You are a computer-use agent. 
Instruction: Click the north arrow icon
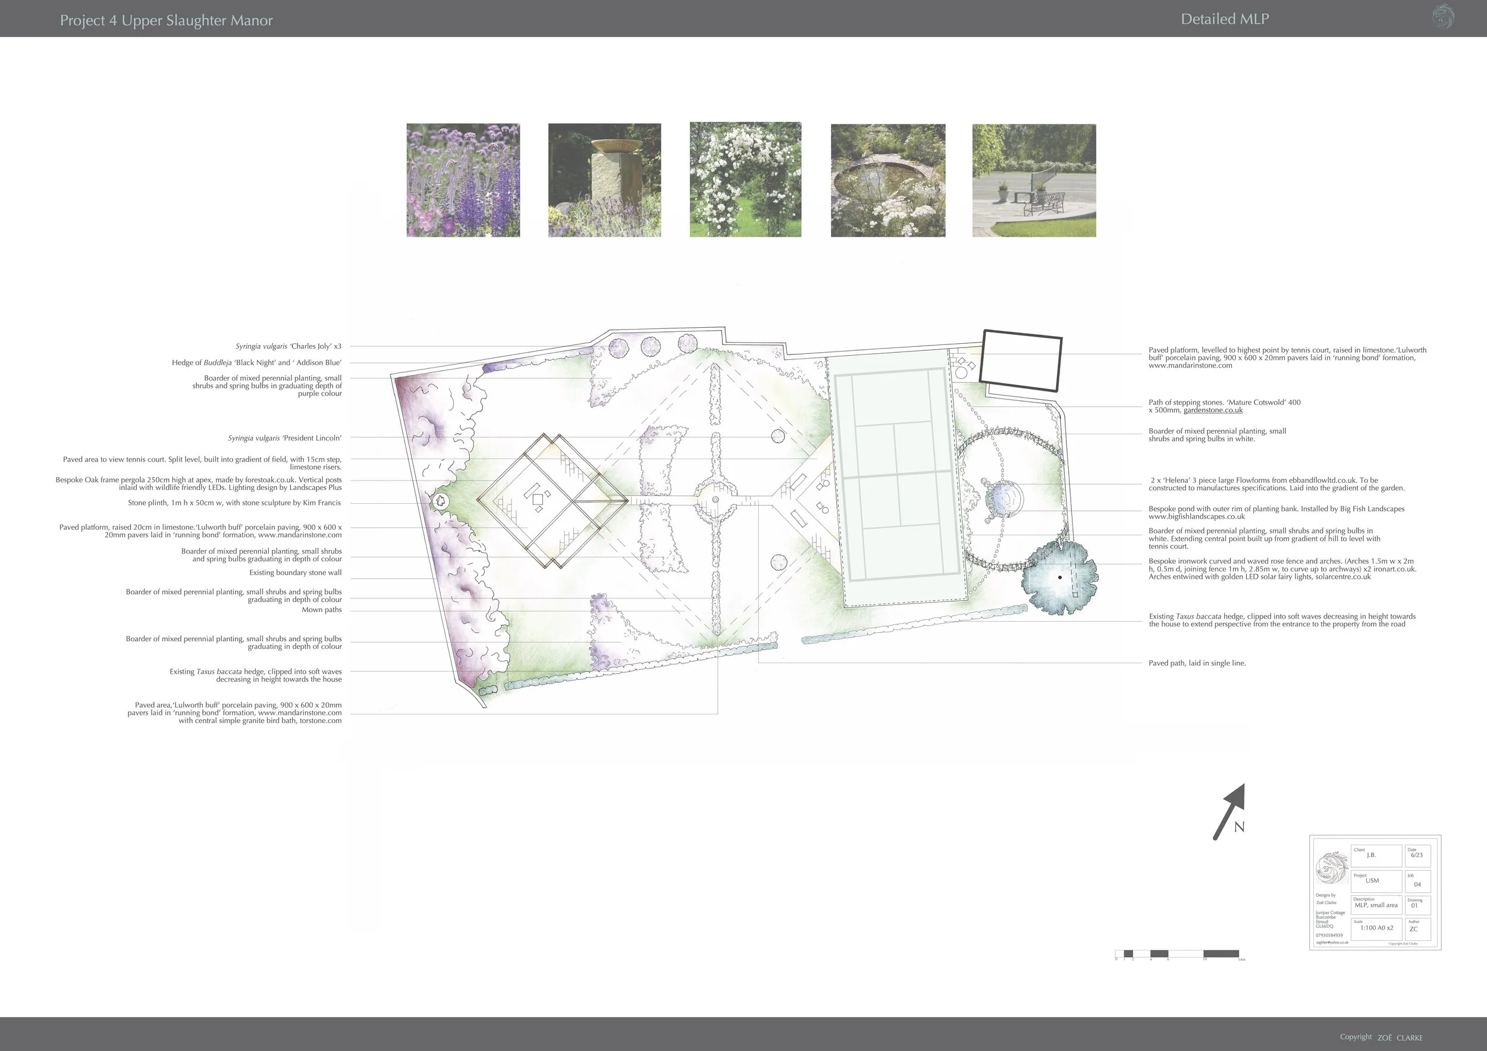[x=1229, y=811]
